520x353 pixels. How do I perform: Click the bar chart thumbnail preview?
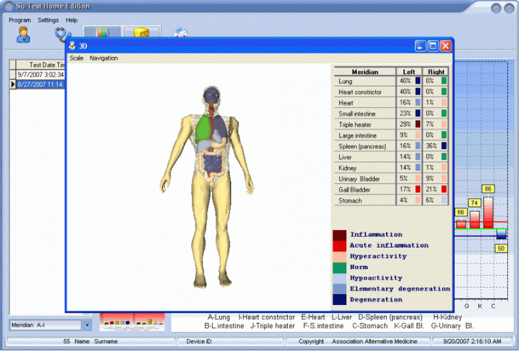pyautogui.click(x=132, y=321)
